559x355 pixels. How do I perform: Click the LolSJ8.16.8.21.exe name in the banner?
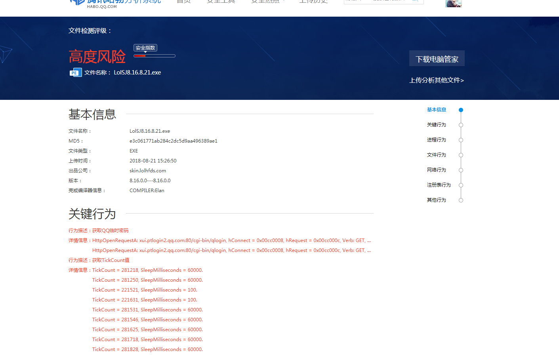[x=137, y=73]
